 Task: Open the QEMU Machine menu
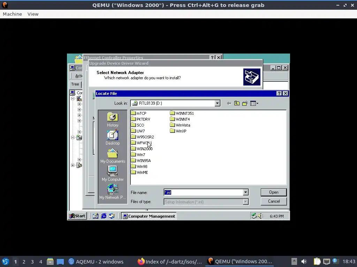point(12,14)
